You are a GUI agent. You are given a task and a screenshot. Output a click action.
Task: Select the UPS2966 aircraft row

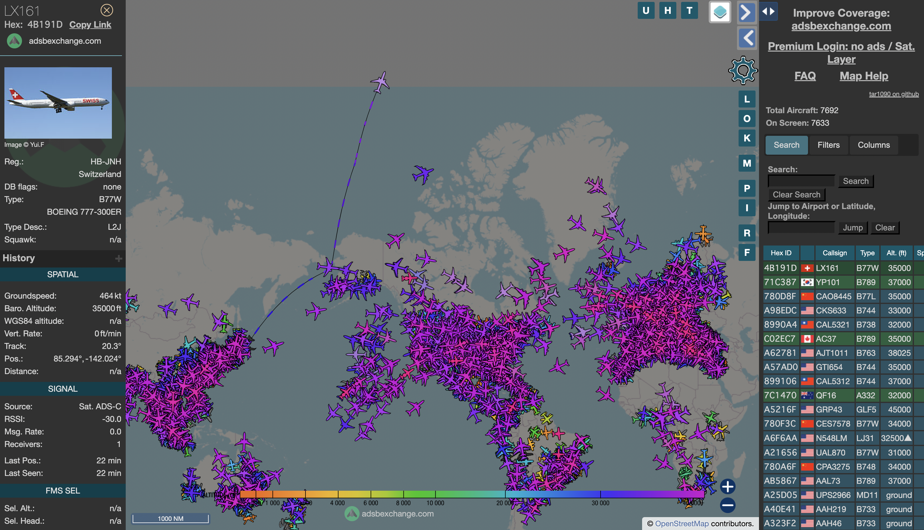[x=843, y=495]
